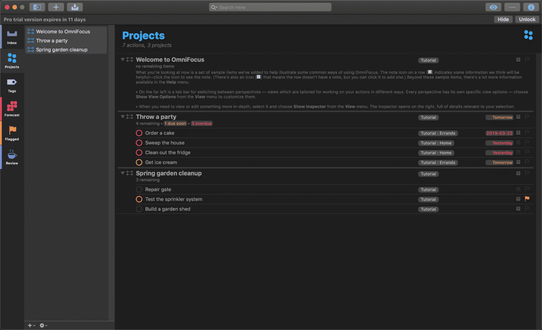Flag the Order a cake action
This screenshot has height=330, width=542.
click(527, 133)
